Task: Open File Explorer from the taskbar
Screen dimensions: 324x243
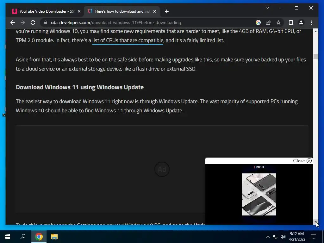Action: 54,237
